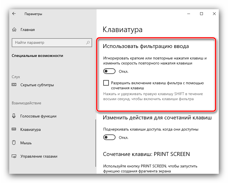
Task: Click the keyboard icon in the sidebar
Action: 14,129
